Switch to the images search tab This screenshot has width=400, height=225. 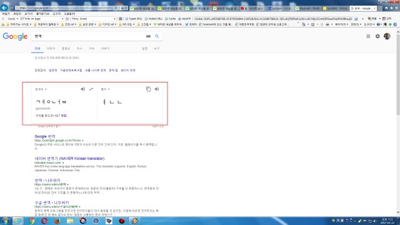(x=51, y=48)
